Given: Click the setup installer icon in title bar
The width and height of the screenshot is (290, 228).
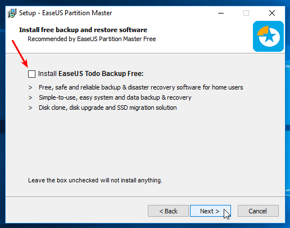Looking at the screenshot, I should (x=12, y=13).
